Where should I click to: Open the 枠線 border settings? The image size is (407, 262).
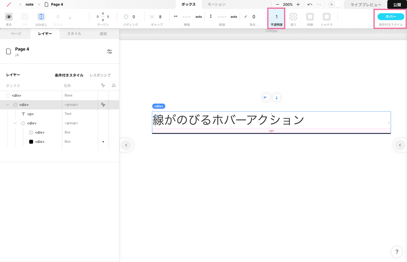tap(310, 17)
